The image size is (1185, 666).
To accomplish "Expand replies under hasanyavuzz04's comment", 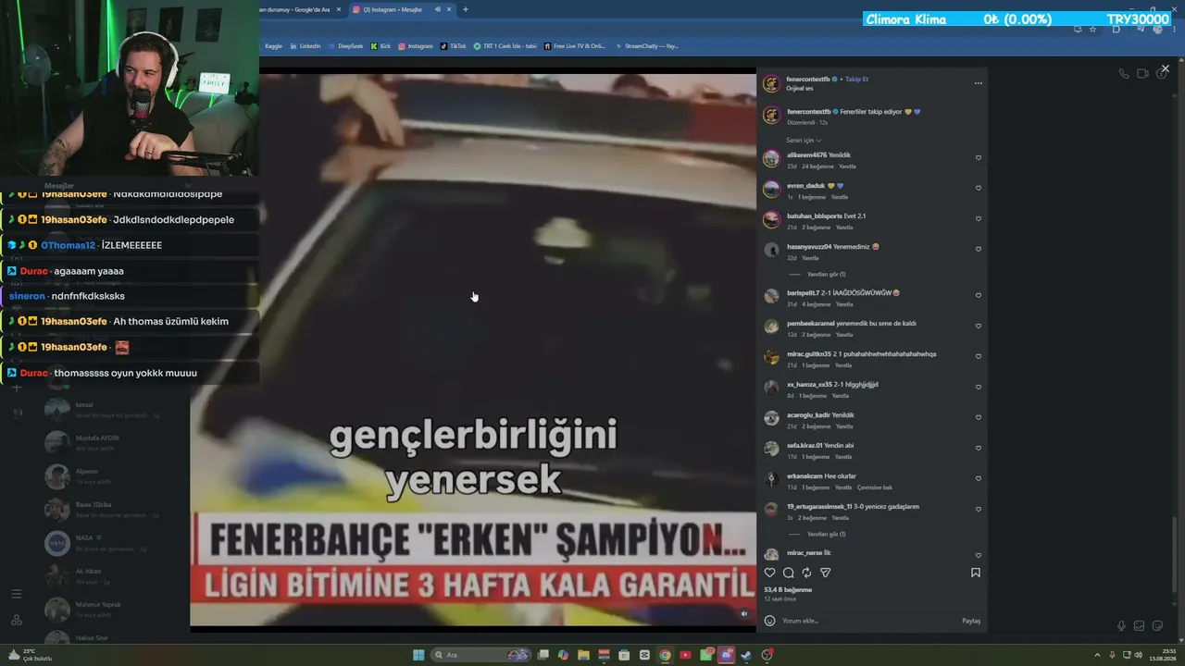I will click(826, 274).
